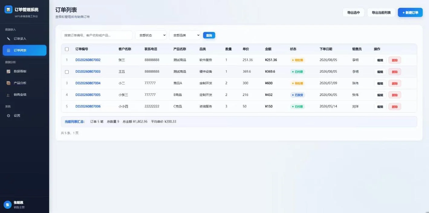Click amount ¥369.6
This screenshot has width=429, height=213.
[x=270, y=72]
